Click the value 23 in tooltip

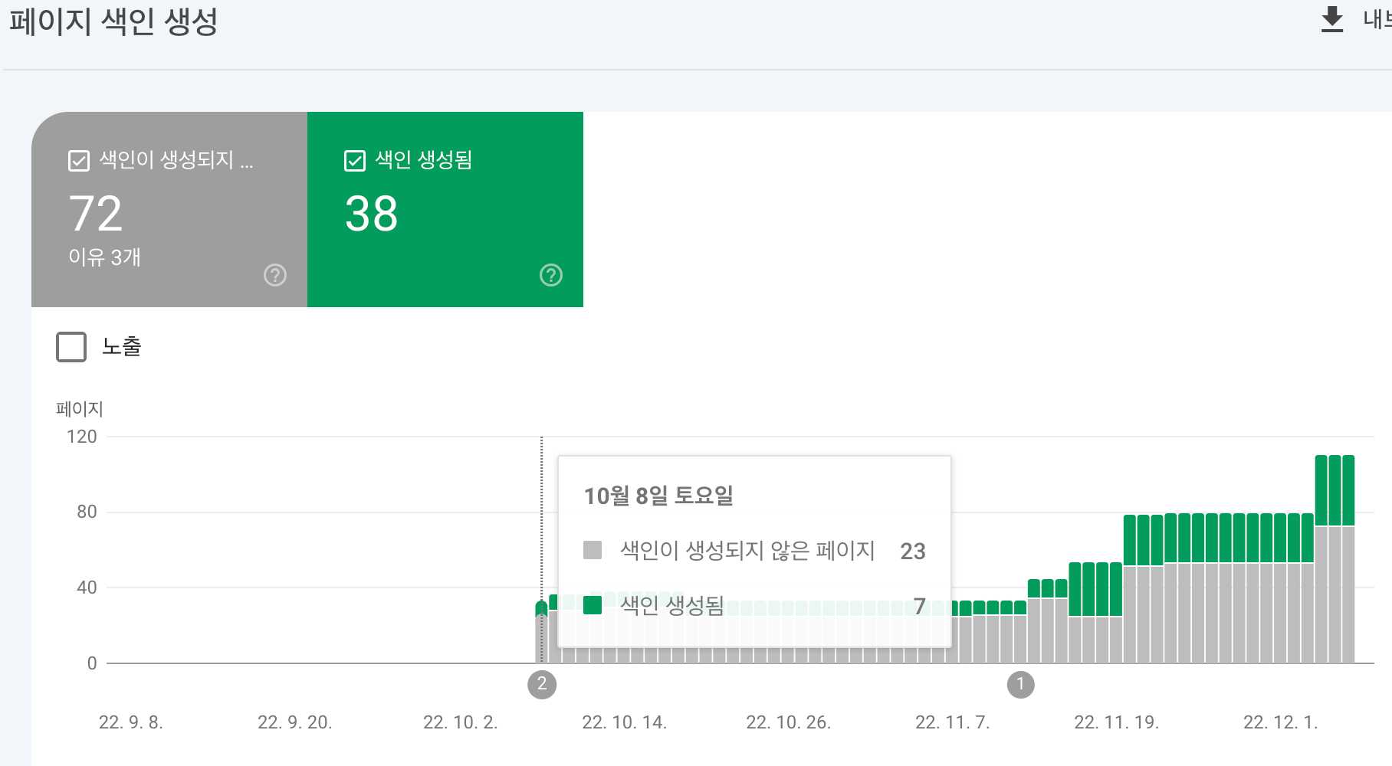pos(913,551)
